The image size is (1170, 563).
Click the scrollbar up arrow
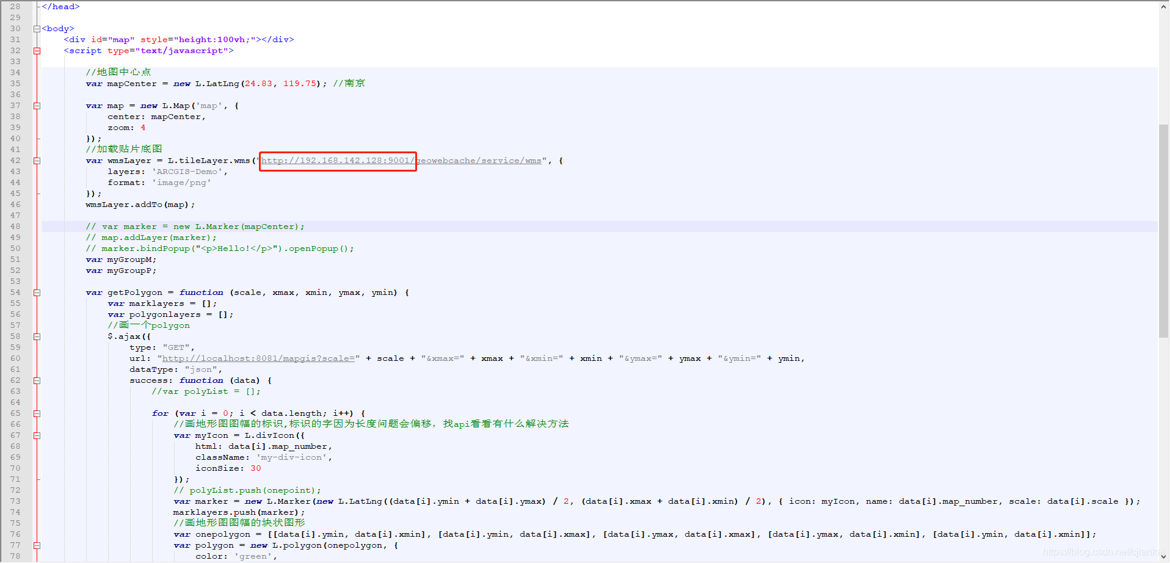click(1163, 7)
